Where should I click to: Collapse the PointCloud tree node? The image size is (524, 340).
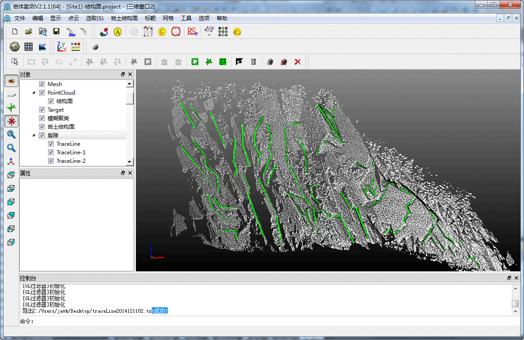[34, 93]
